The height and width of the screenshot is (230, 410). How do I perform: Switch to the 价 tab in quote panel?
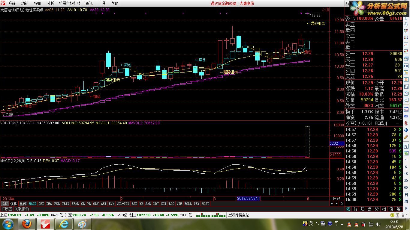(x=355, y=209)
